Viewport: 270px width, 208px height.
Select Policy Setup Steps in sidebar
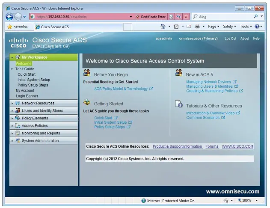pyautogui.click(x=33, y=85)
